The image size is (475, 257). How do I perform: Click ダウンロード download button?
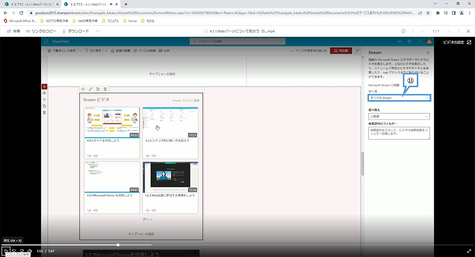[76, 31]
